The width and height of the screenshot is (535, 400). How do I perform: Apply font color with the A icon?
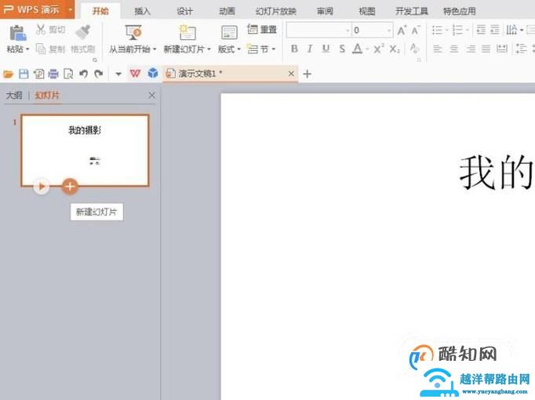coord(357,49)
